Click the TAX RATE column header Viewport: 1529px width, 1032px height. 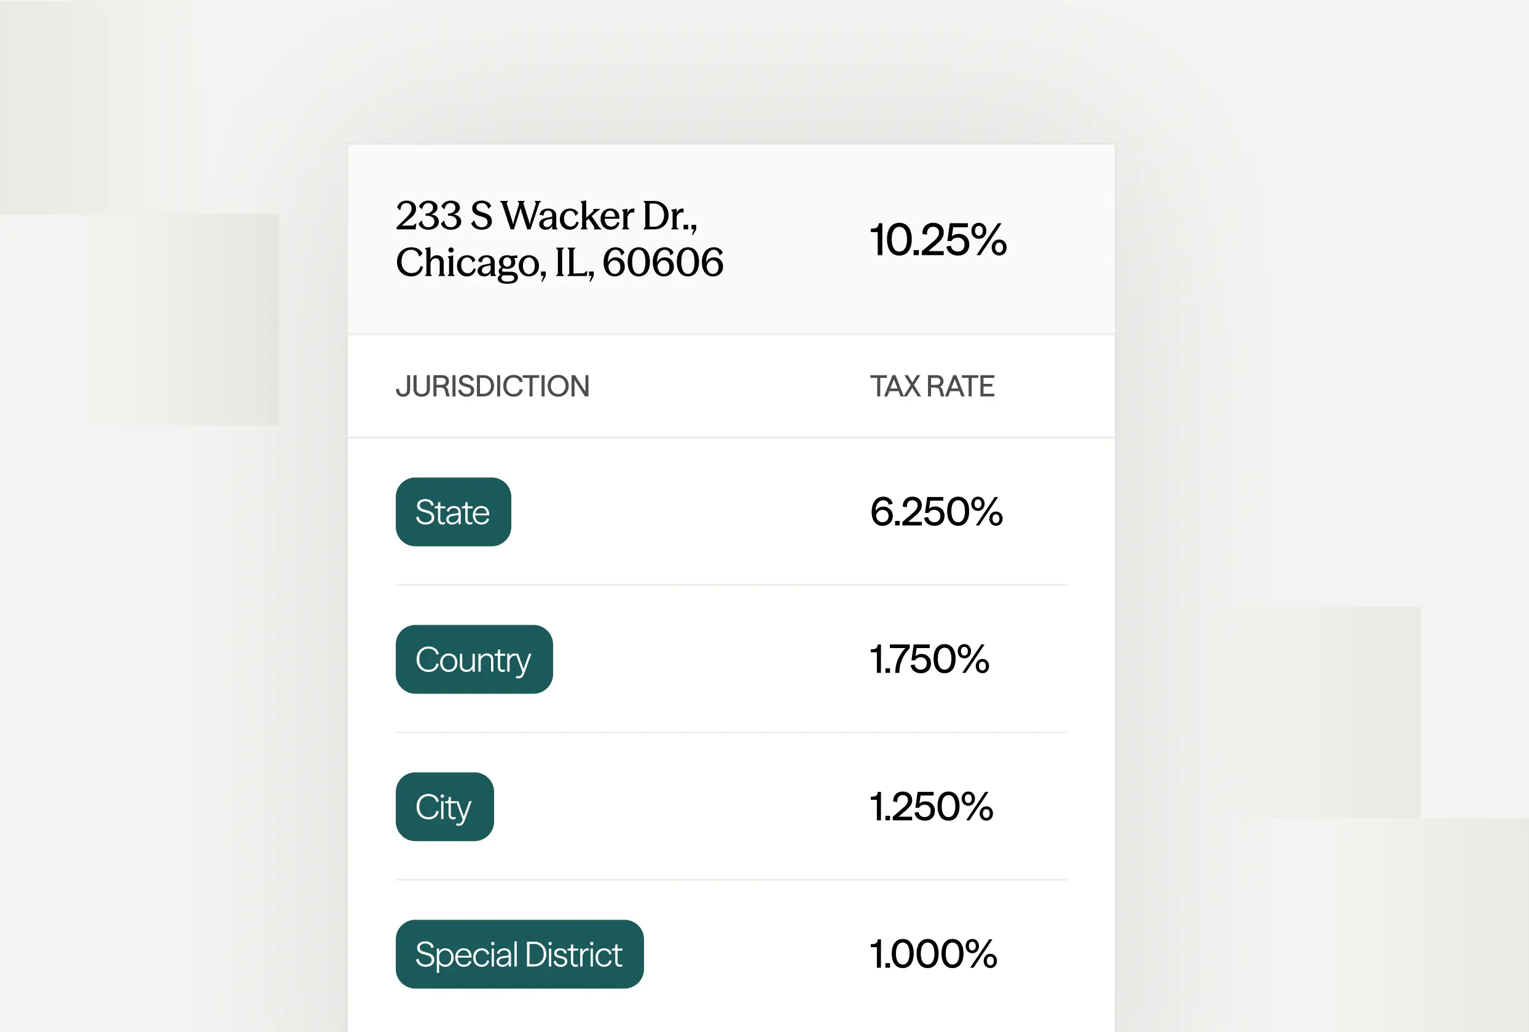pyautogui.click(x=932, y=386)
